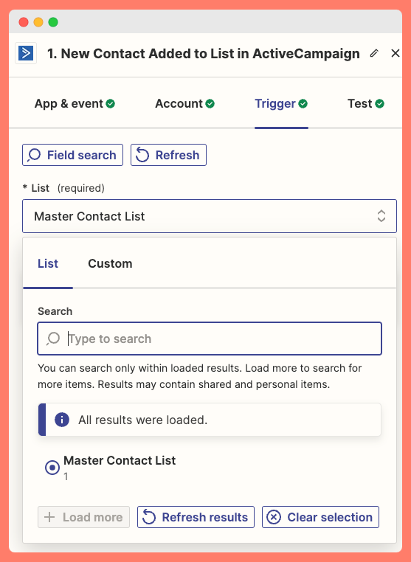Viewport: 411px width, 562px height.
Task: Click the Type to search input
Action: click(x=210, y=339)
